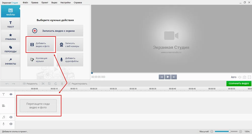Viewport: 252px width, 134px height.
Task: Click the music track note icon
Action: pyautogui.click(x=4, y=117)
